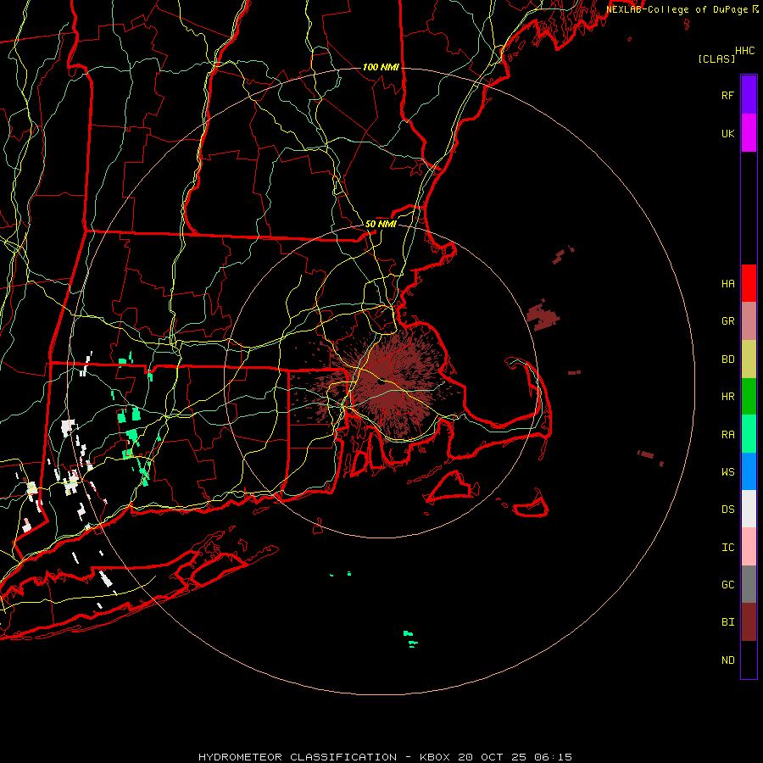Click the GC gray legend swatch
The width and height of the screenshot is (763, 763).
click(x=749, y=584)
